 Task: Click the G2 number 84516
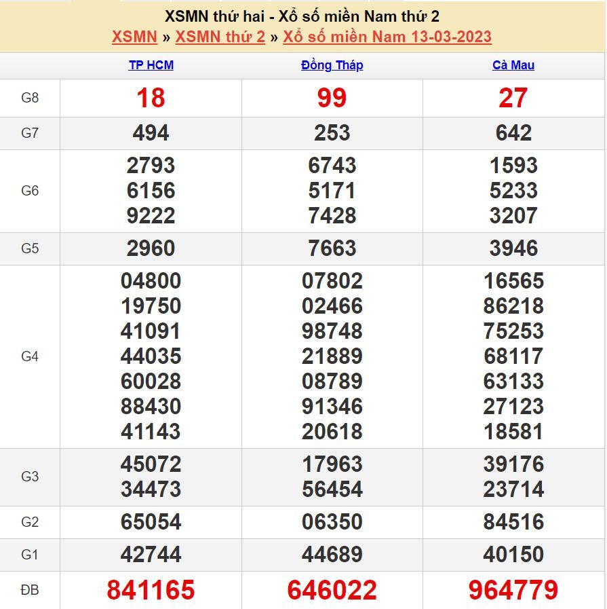(513, 522)
